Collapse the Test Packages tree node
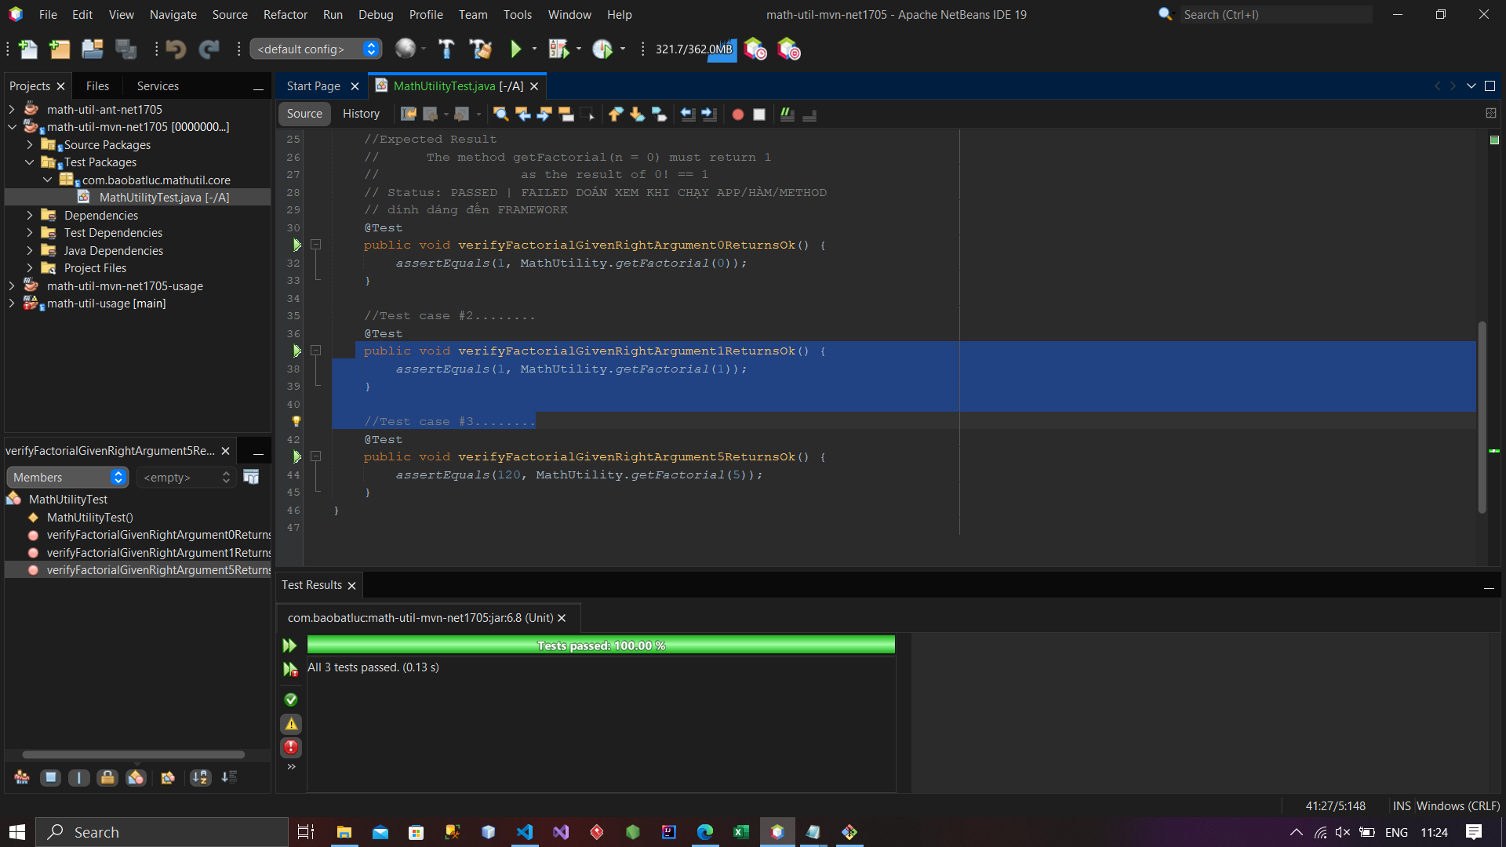Image resolution: width=1506 pixels, height=847 pixels. (29, 162)
